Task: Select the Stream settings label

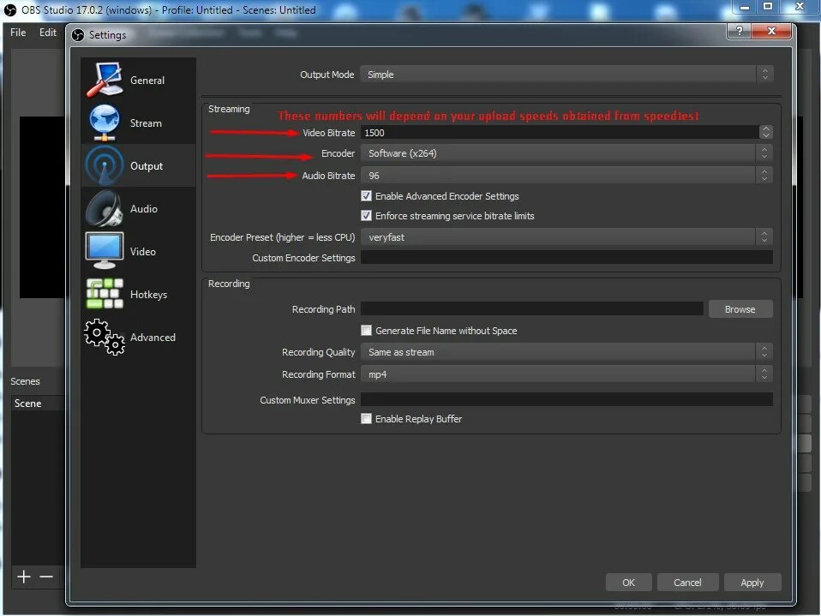Action: [x=146, y=123]
